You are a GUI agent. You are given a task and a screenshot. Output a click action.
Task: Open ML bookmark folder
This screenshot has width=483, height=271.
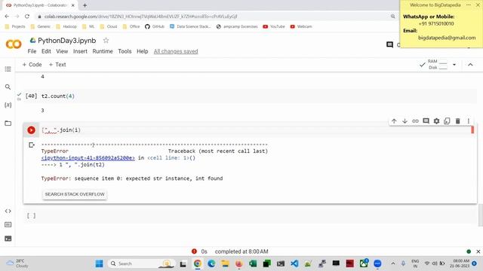click(88, 27)
